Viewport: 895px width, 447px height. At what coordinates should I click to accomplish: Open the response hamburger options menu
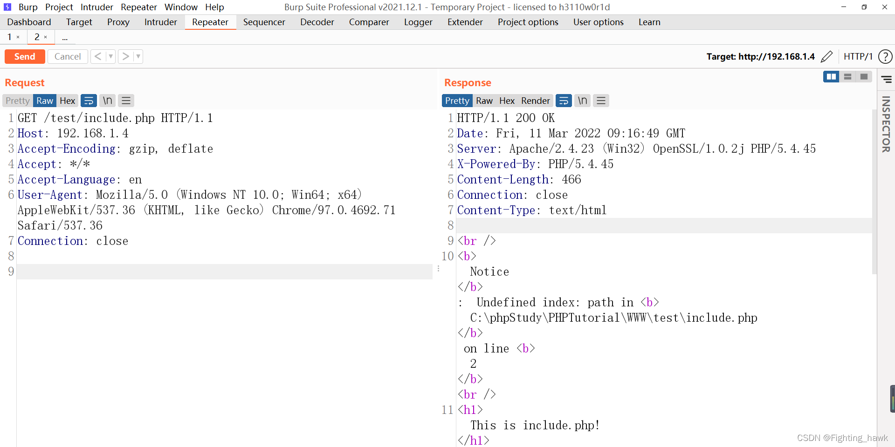click(x=601, y=101)
